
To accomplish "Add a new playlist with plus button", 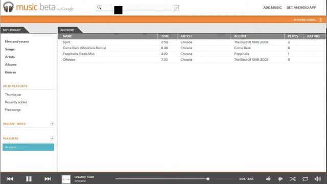I will 52,139.
